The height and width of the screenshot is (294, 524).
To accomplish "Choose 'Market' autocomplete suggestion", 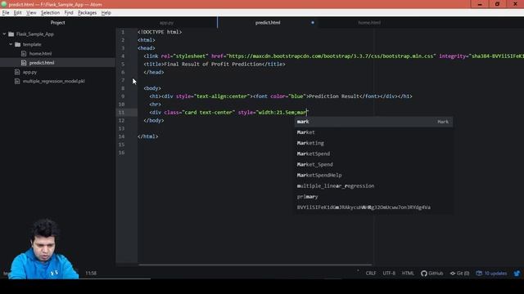I will click(x=373, y=132).
